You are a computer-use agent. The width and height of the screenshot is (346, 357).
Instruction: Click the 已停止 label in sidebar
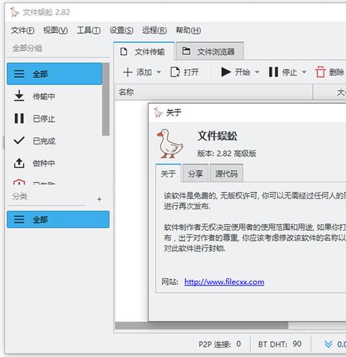pyautogui.click(x=44, y=119)
